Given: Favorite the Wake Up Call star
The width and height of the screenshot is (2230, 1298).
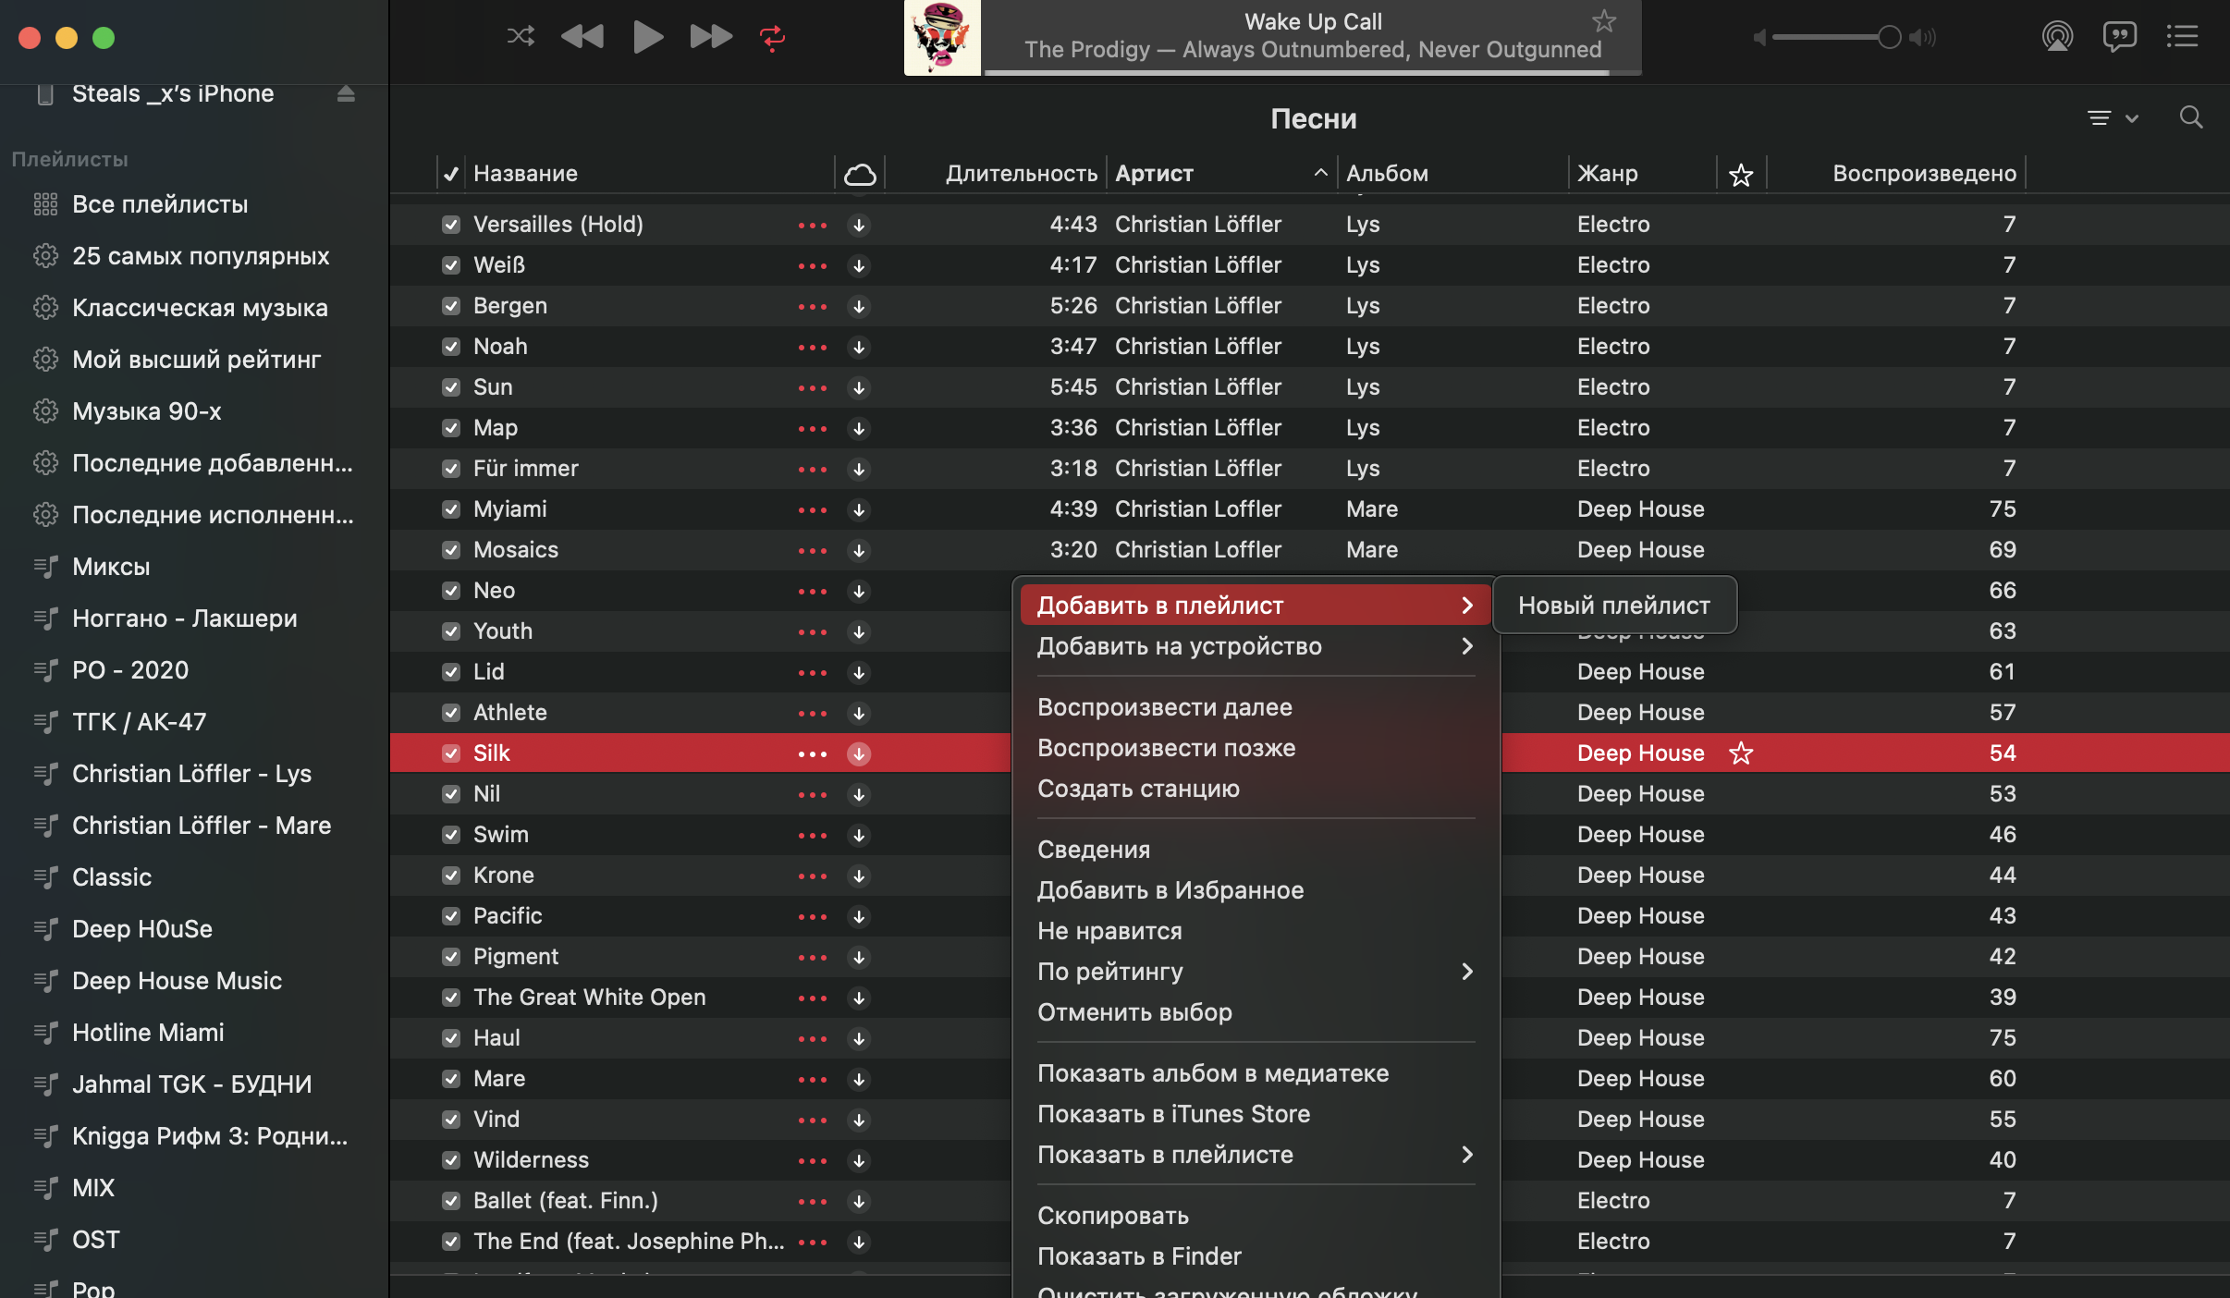Looking at the screenshot, I should [x=1604, y=21].
